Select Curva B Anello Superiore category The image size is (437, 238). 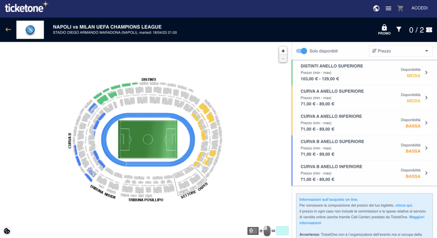click(364, 148)
